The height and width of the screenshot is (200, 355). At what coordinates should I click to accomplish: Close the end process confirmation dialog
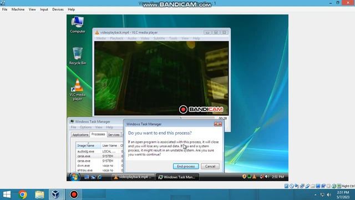coord(218,124)
